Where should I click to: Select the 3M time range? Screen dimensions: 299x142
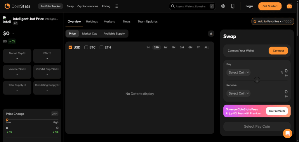(x=182, y=47)
